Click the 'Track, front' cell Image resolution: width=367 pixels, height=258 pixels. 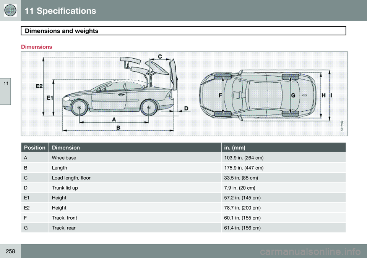[135, 218]
